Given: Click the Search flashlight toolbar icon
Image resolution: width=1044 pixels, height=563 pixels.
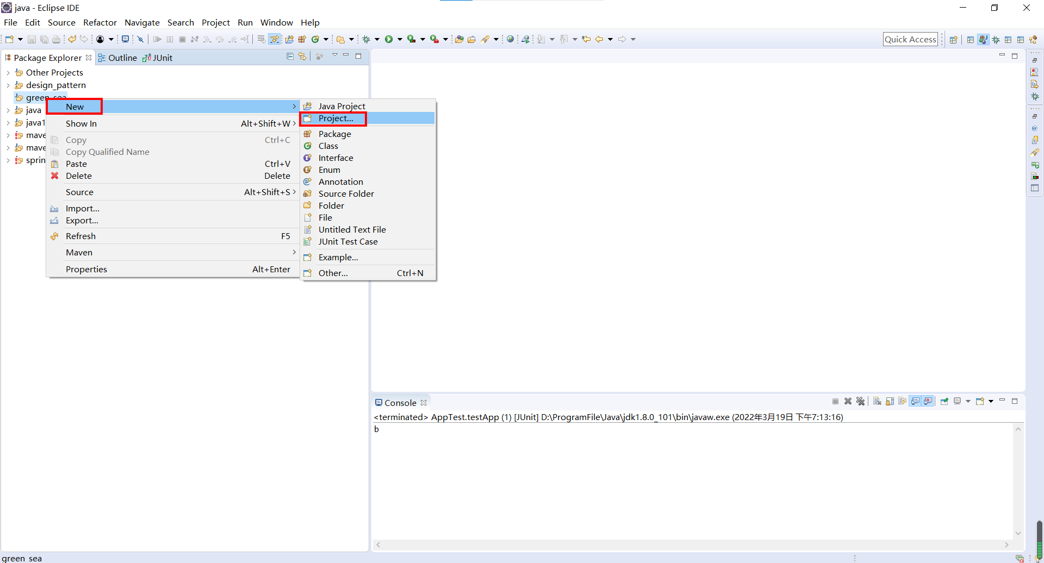Looking at the screenshot, I should pos(485,39).
